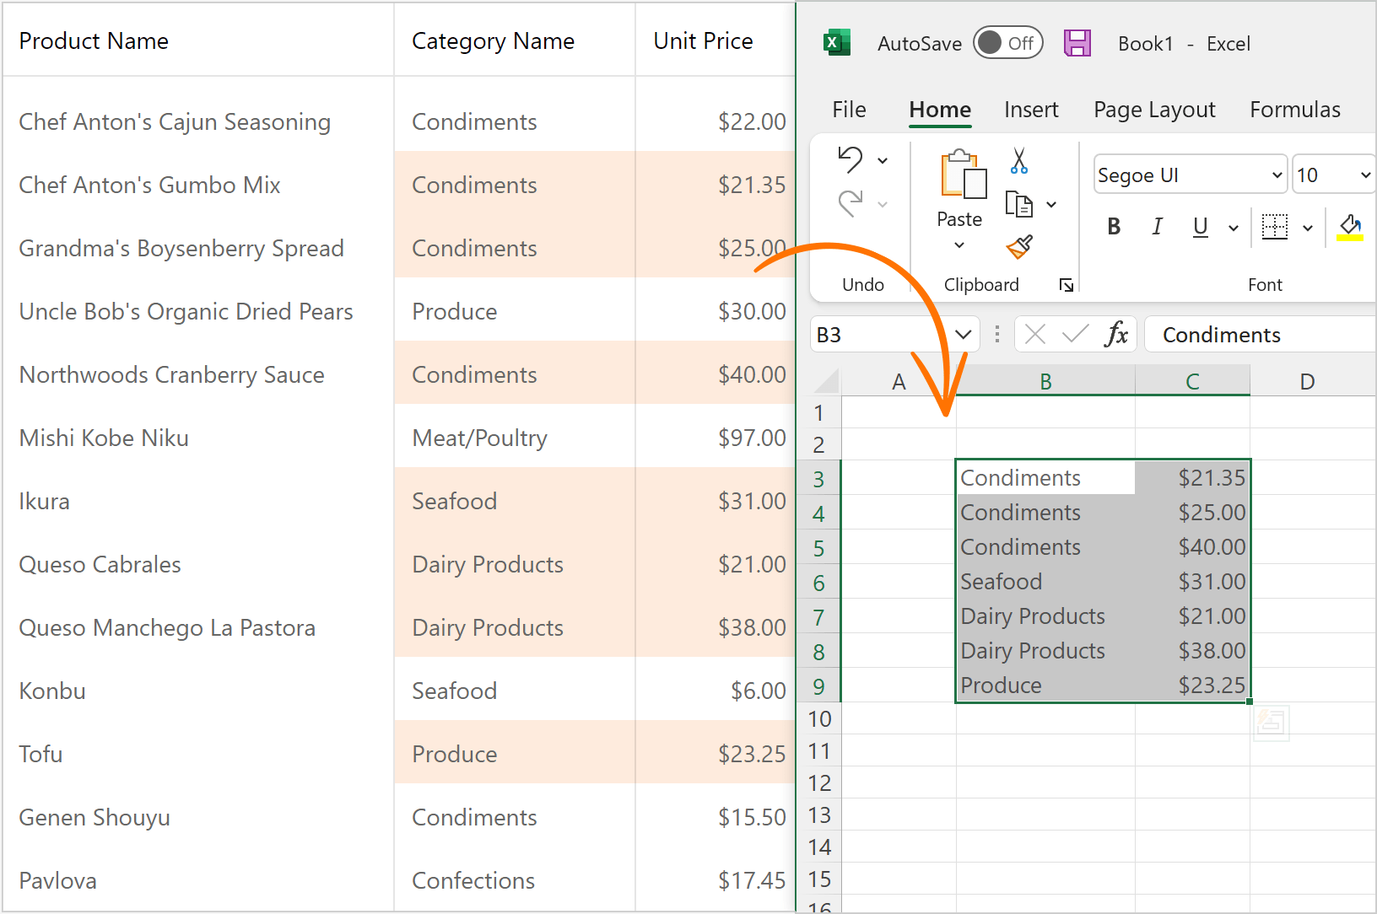Click the Undo arrow icon

[x=850, y=159]
